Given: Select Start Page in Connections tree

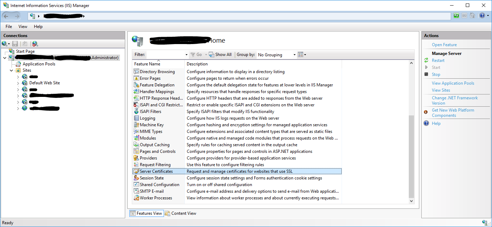Looking at the screenshot, I should 25,51.
